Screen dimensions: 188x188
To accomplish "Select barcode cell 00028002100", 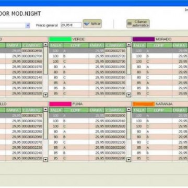I will 115,142.
